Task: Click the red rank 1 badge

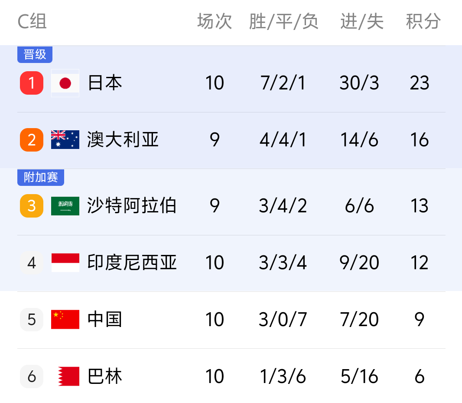Action: 32,83
